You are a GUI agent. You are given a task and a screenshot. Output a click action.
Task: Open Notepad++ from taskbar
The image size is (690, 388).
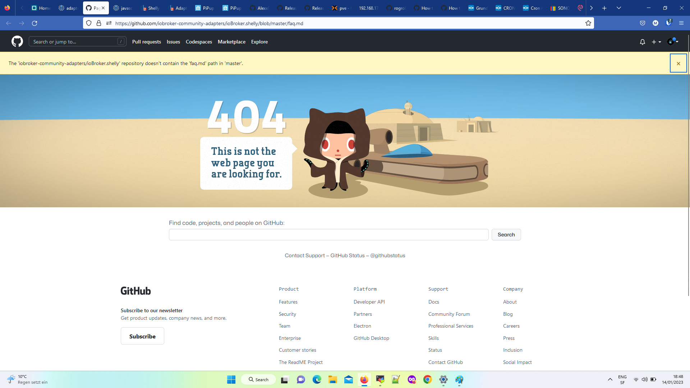pos(396,380)
